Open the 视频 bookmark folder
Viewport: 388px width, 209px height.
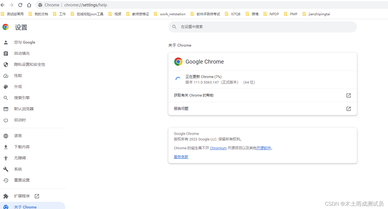115,14
